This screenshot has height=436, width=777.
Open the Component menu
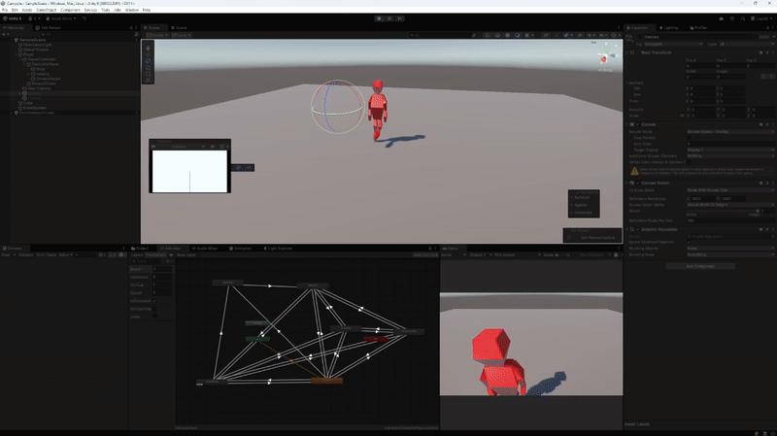[x=70, y=10]
